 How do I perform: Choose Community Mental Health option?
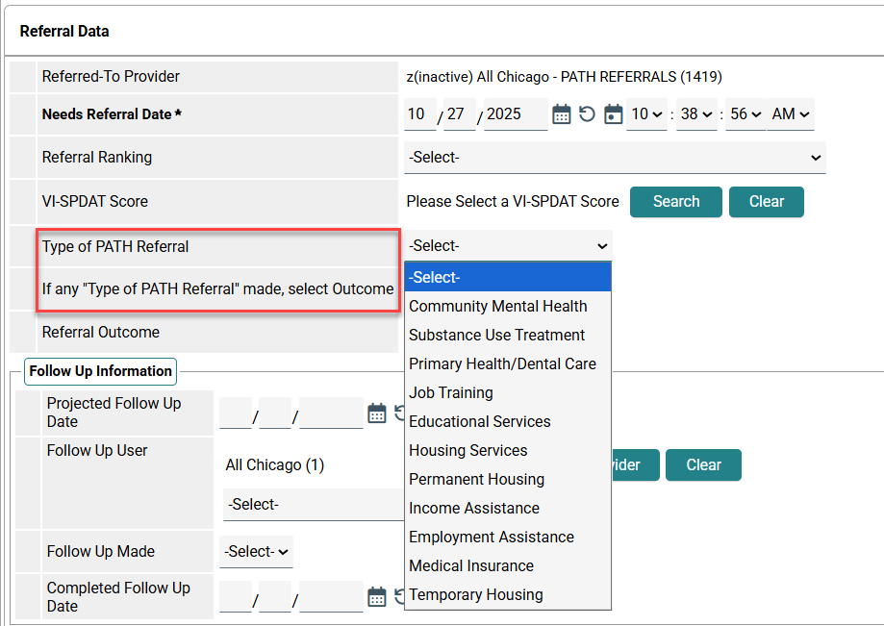click(497, 306)
